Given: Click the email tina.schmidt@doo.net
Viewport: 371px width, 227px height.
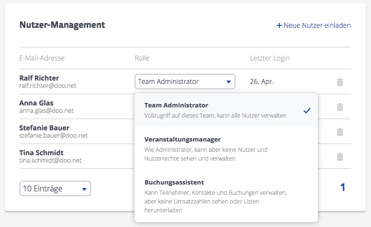Looking at the screenshot, I should click(x=50, y=161).
